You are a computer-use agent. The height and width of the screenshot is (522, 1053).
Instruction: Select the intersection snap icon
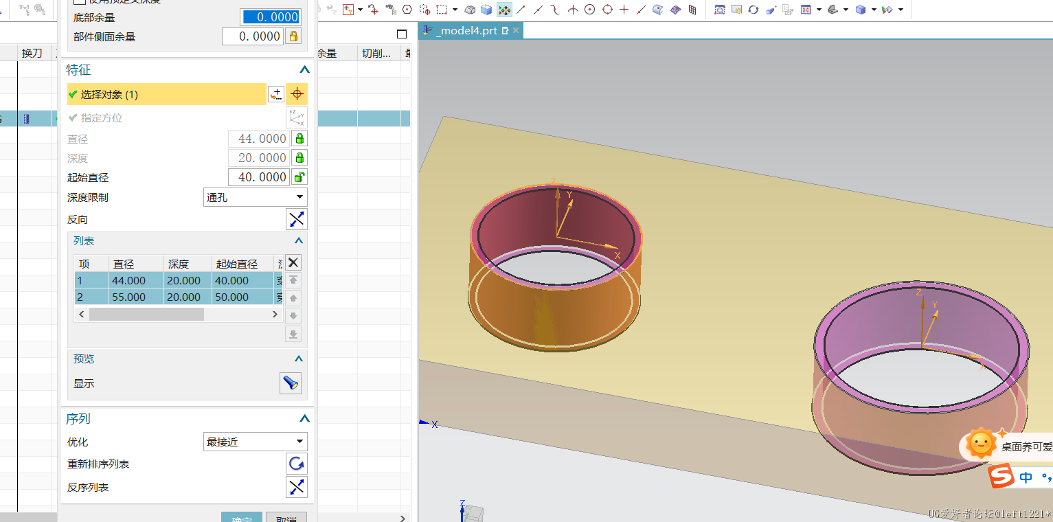(x=572, y=10)
